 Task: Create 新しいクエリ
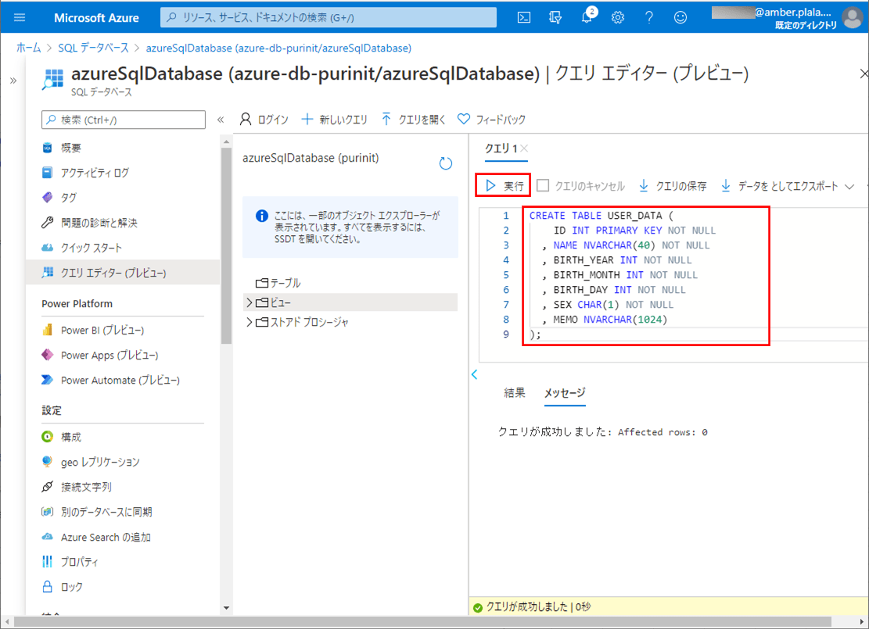(334, 120)
